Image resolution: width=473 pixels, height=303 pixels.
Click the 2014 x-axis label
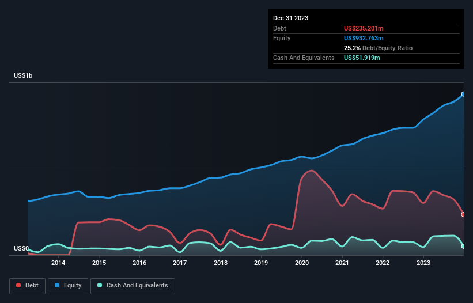58,263
